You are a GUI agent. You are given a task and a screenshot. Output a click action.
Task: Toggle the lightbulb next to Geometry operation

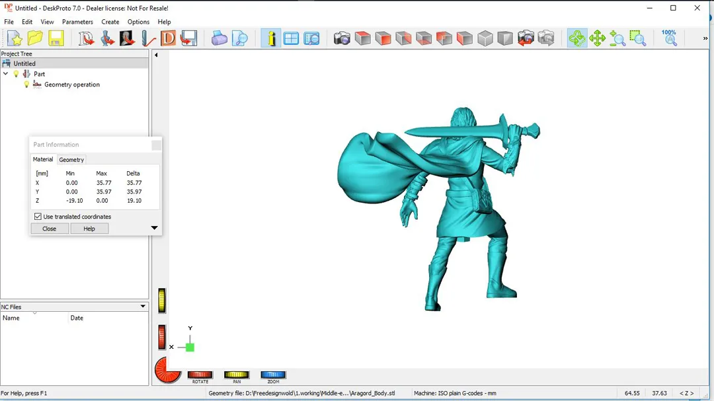pyautogui.click(x=26, y=85)
